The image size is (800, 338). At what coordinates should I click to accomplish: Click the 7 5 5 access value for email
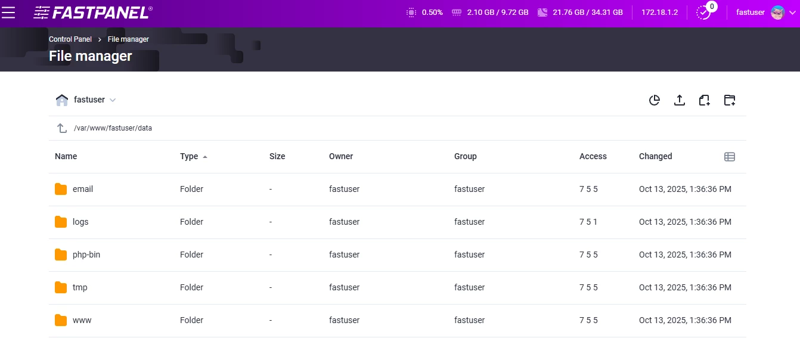[x=588, y=189]
